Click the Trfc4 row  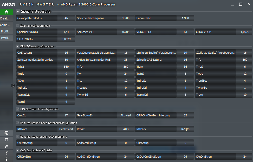[105, 67]
